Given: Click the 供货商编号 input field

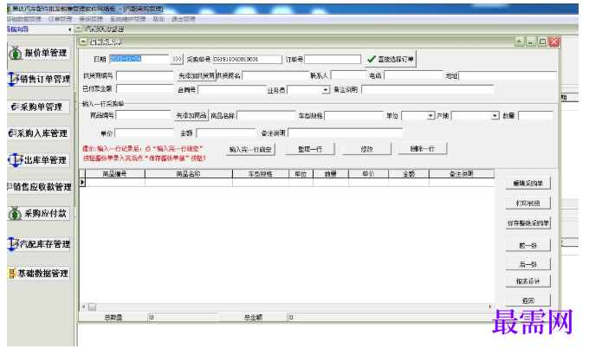Looking at the screenshot, I should pos(145,75).
